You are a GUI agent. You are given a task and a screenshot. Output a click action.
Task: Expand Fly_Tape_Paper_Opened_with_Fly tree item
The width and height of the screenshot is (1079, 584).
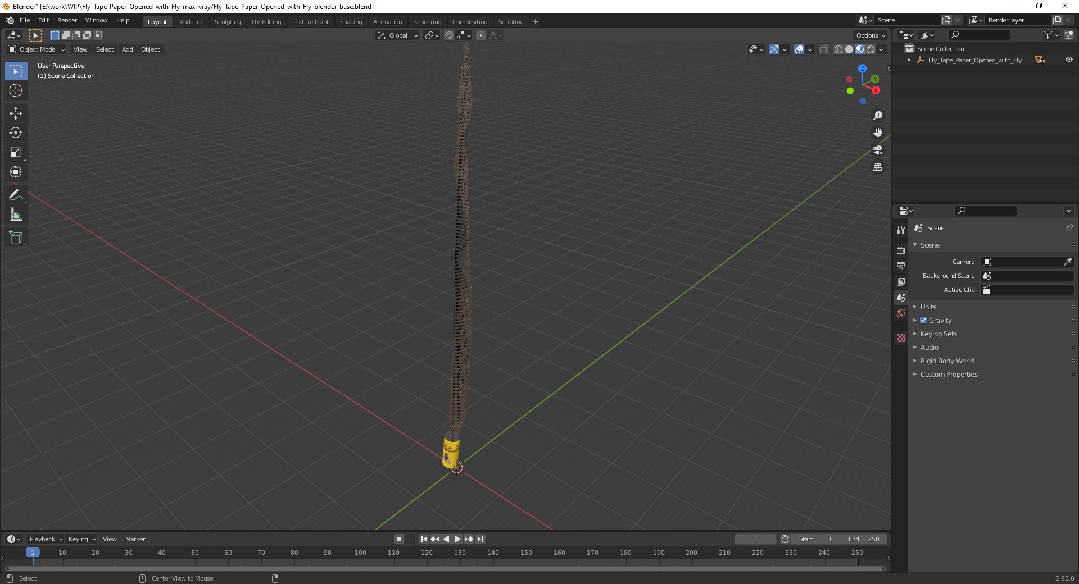(909, 60)
